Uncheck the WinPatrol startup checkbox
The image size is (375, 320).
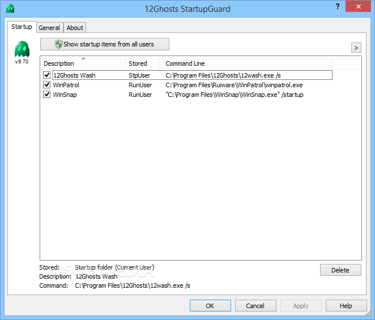click(46, 84)
